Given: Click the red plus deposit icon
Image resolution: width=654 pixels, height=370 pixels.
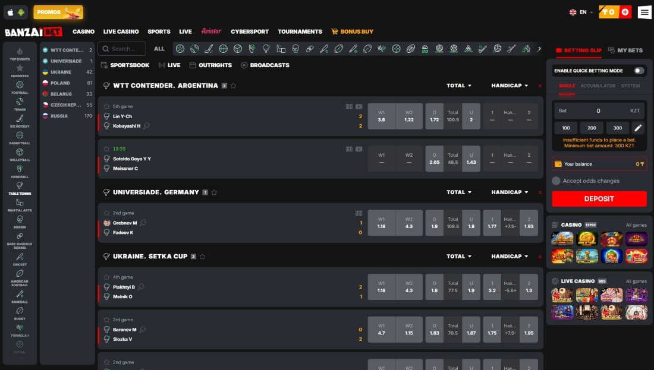Looking at the screenshot, I should tap(625, 12).
